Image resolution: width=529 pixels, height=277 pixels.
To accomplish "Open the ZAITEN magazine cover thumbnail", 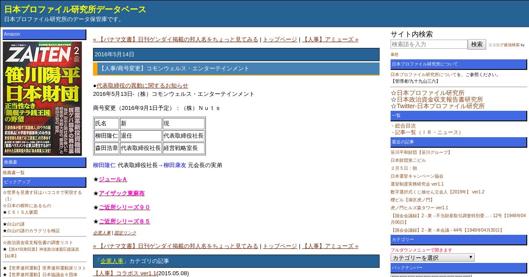I will [x=42, y=98].
